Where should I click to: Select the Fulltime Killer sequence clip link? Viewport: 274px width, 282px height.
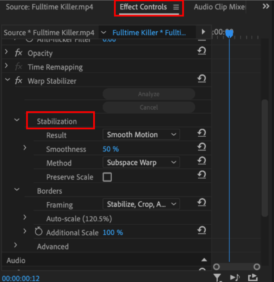[149, 33]
